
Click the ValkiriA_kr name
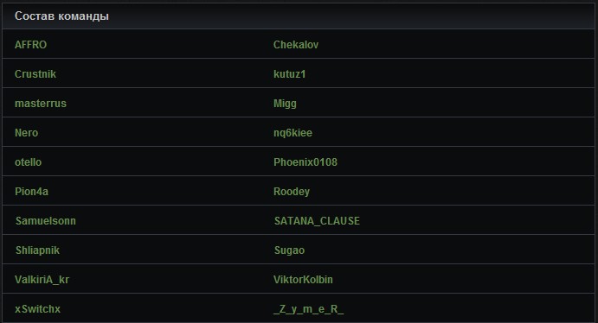(x=42, y=280)
